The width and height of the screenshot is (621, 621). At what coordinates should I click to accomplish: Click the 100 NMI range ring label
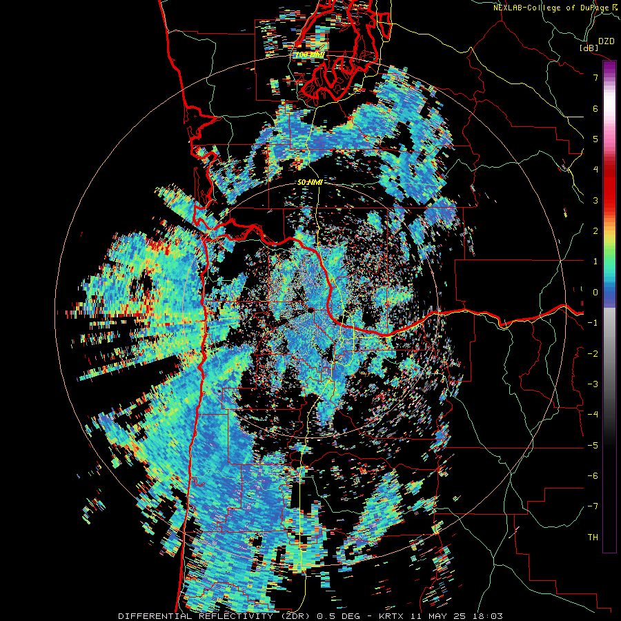pos(309,55)
